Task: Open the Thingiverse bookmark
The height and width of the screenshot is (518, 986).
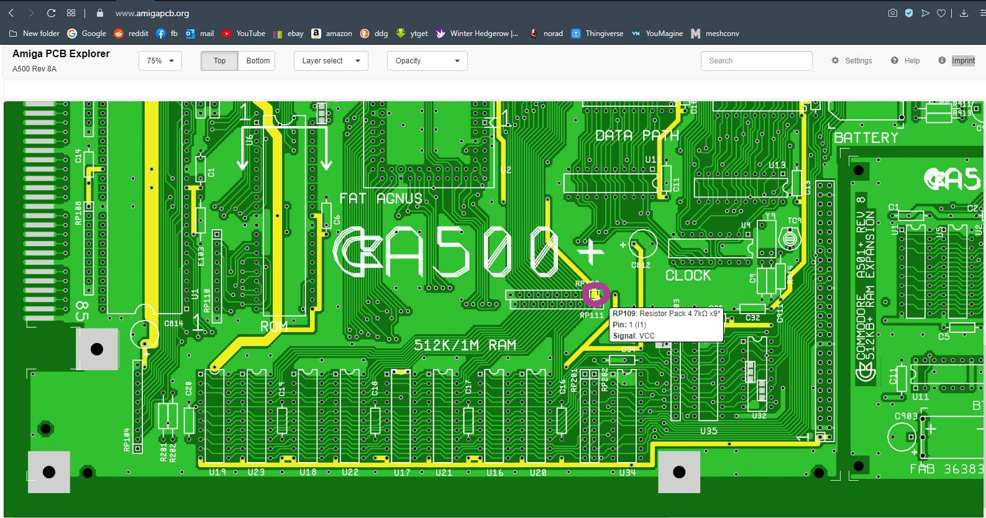Action: (597, 34)
